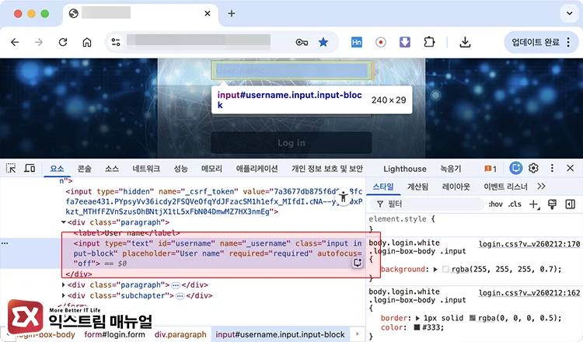583x342 pixels.
Task: Open rgba(255, 255, 255, 0.7) color swatch
Action: (446, 269)
